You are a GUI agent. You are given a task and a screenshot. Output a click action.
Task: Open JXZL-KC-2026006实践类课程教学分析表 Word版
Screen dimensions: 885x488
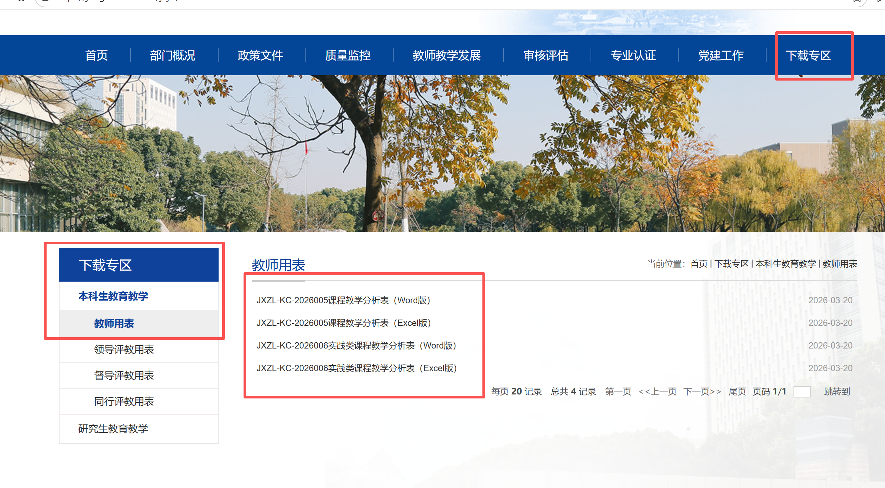tap(356, 346)
